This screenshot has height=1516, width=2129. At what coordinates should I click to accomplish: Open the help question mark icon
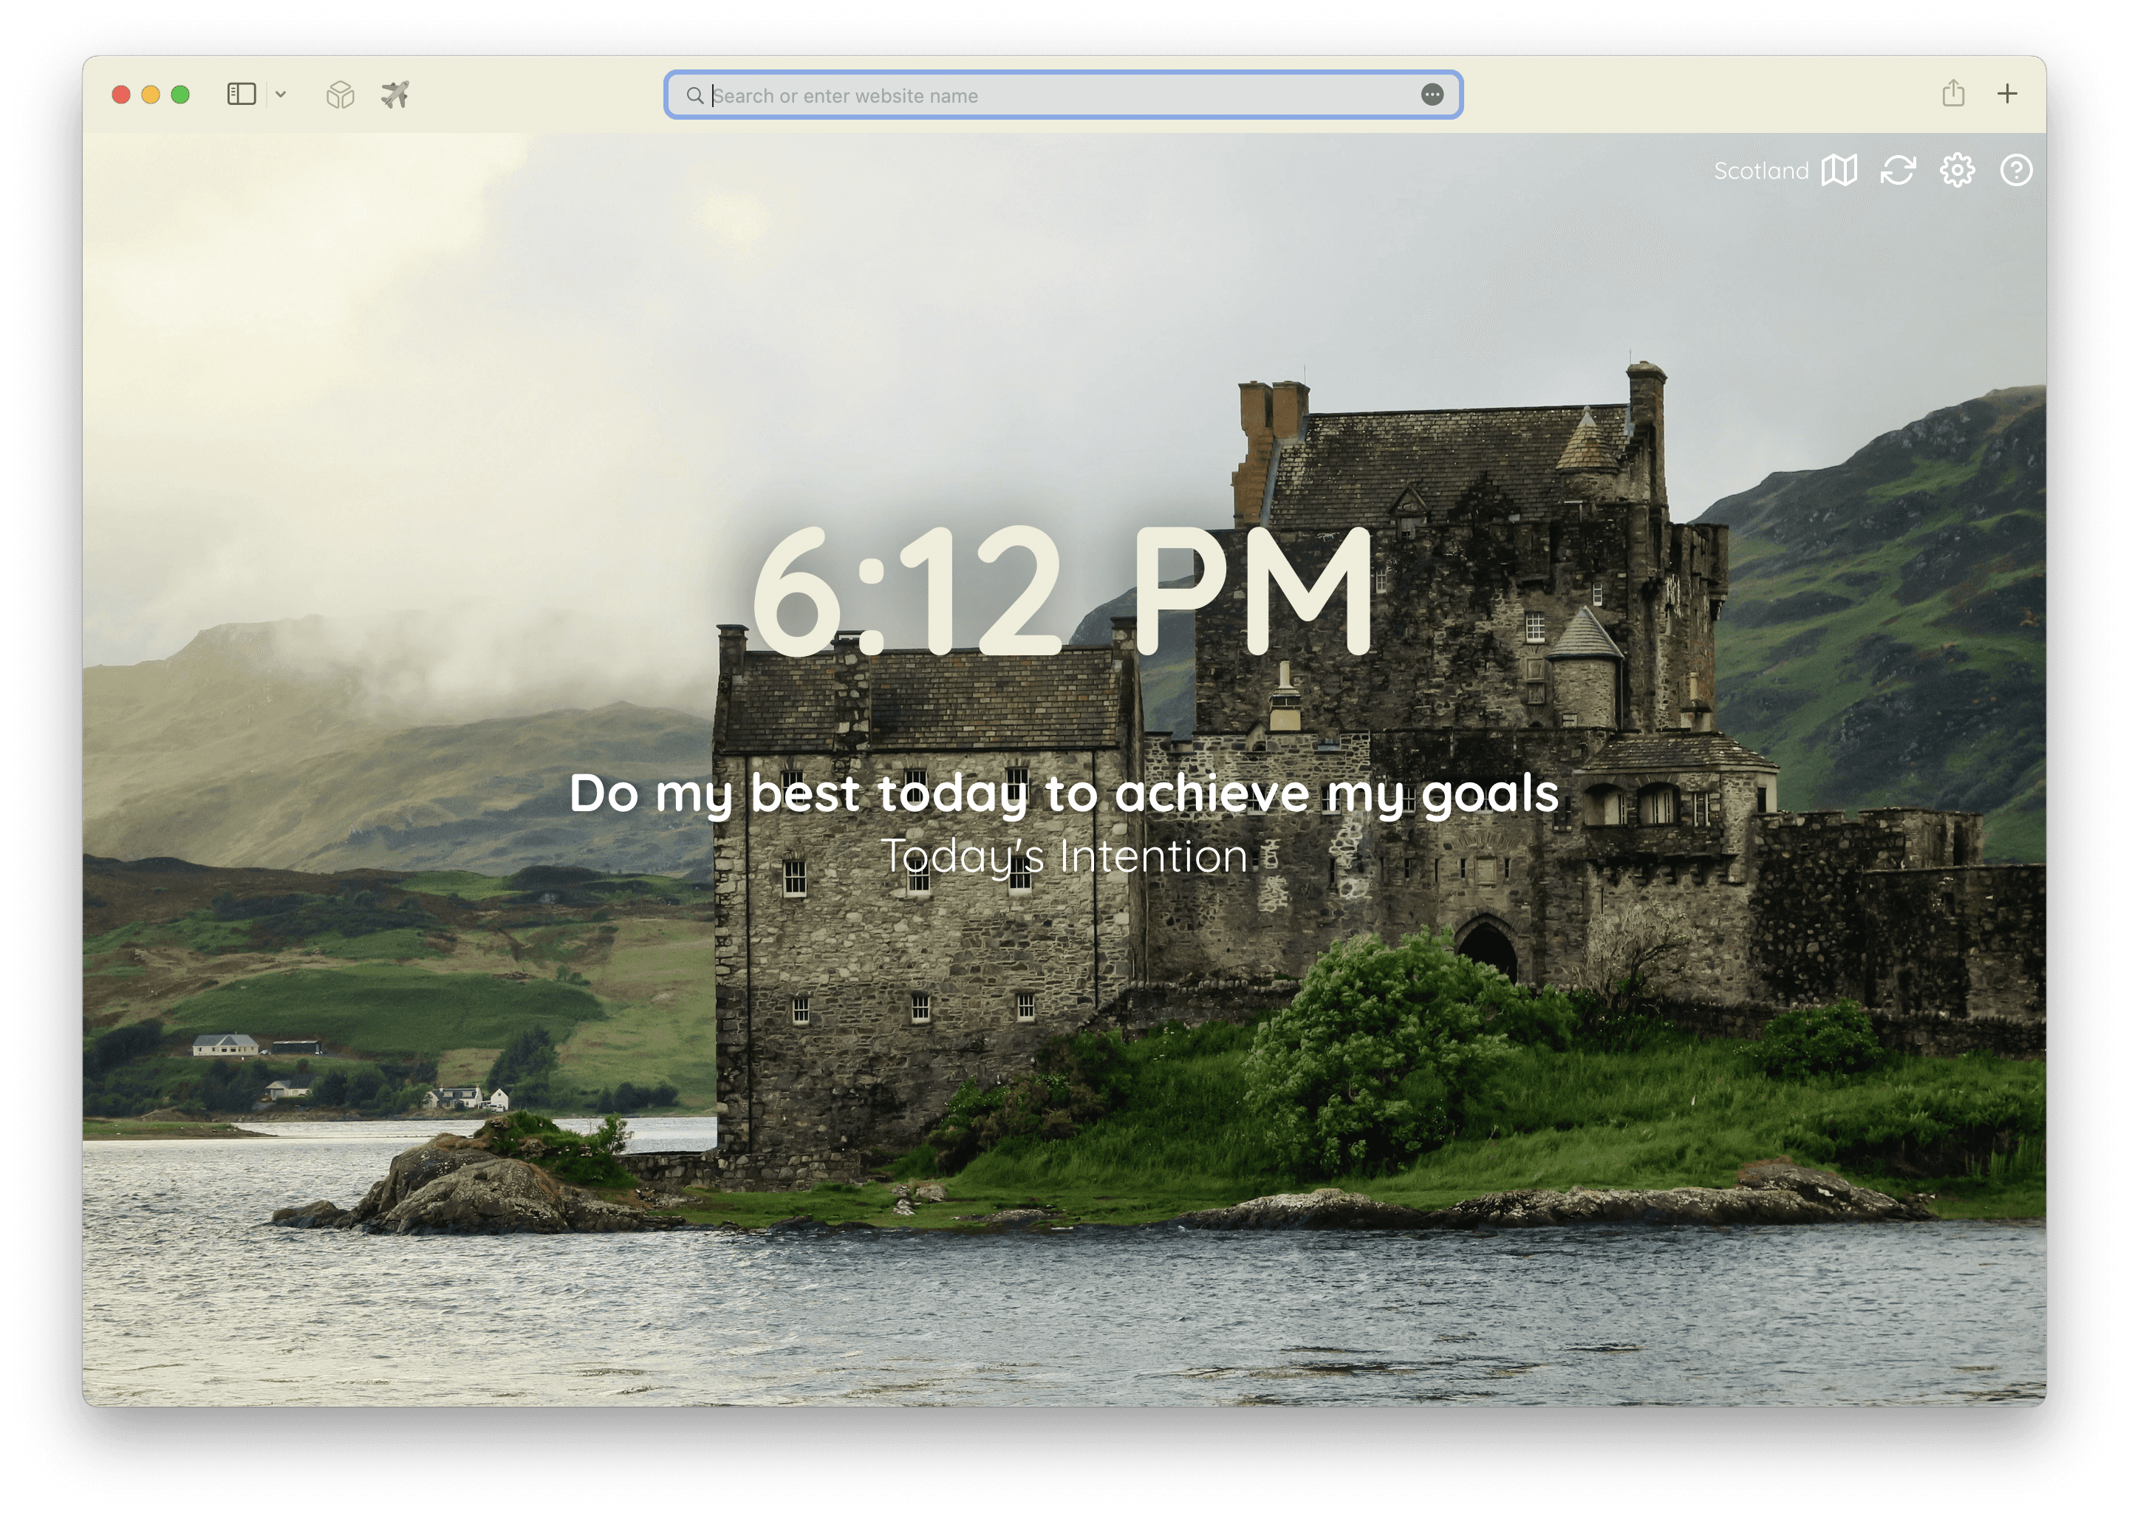click(2015, 171)
